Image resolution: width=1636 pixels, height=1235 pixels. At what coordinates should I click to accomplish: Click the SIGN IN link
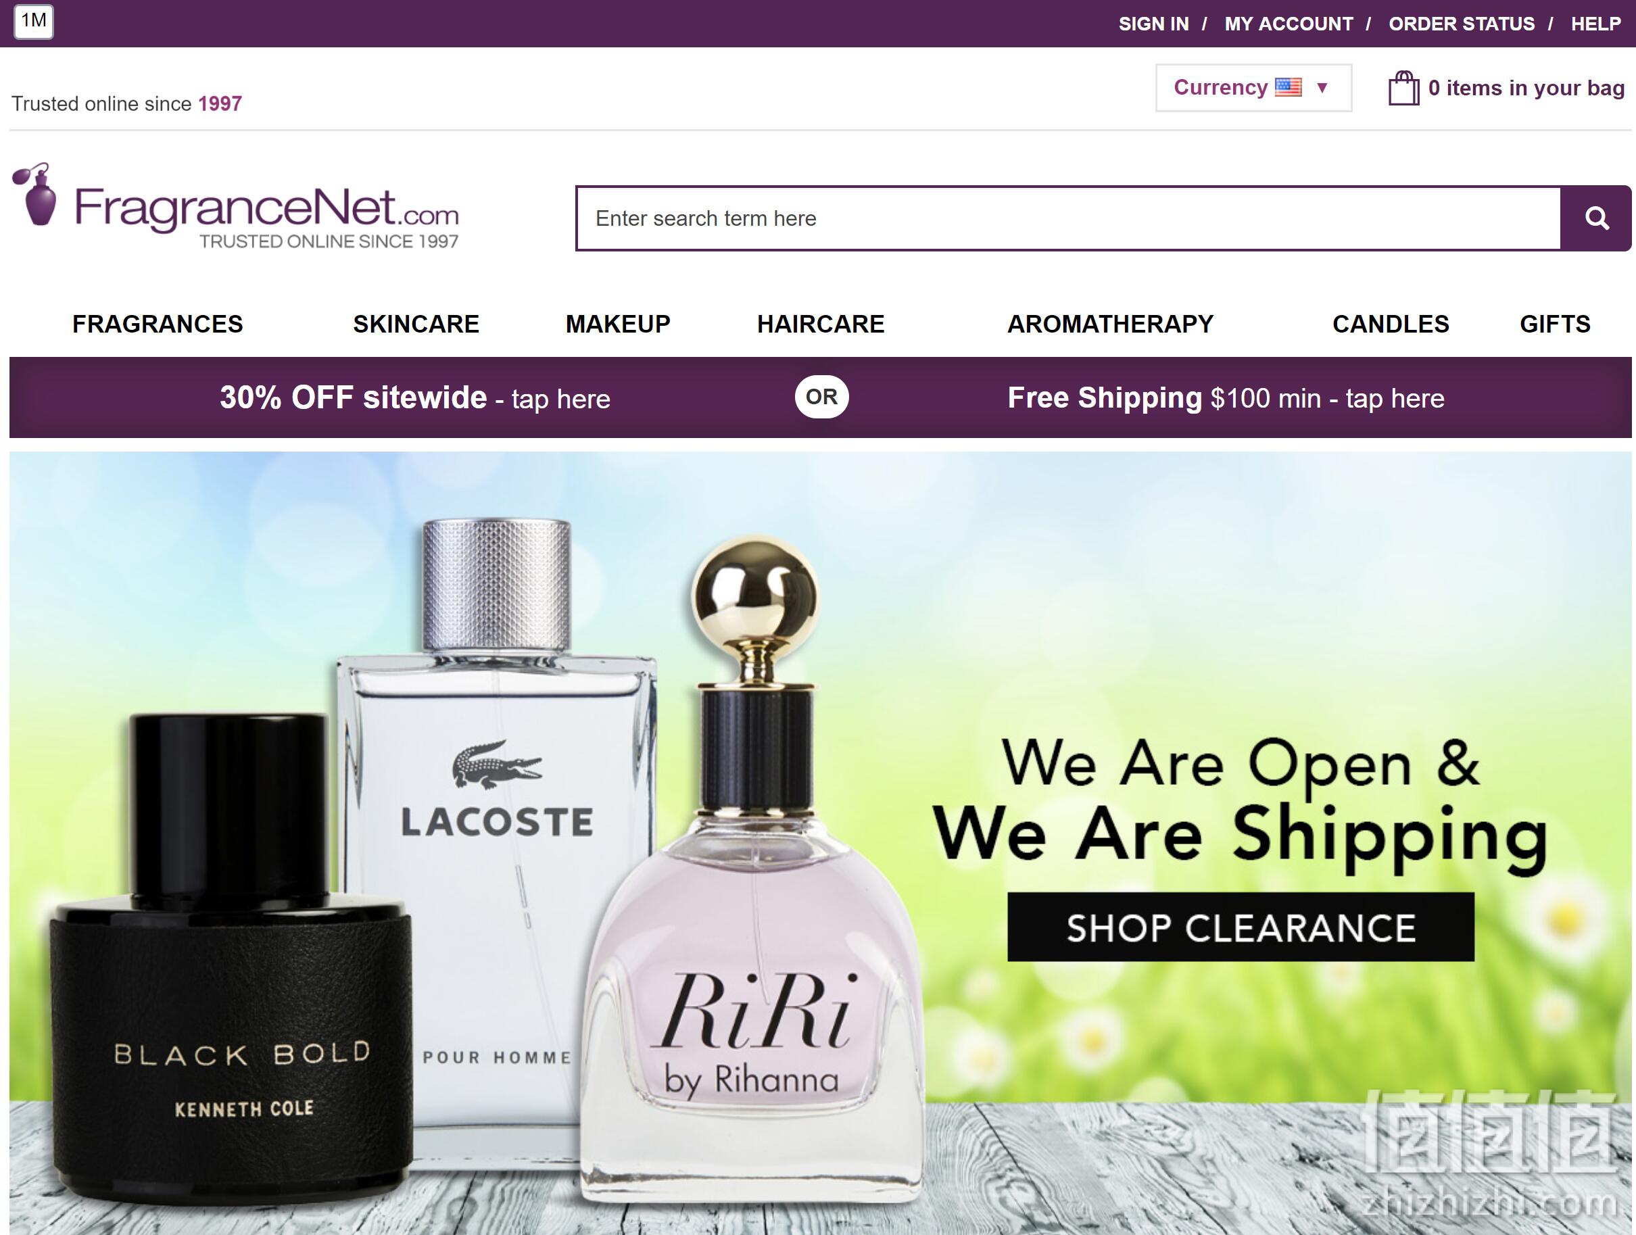coord(1153,24)
